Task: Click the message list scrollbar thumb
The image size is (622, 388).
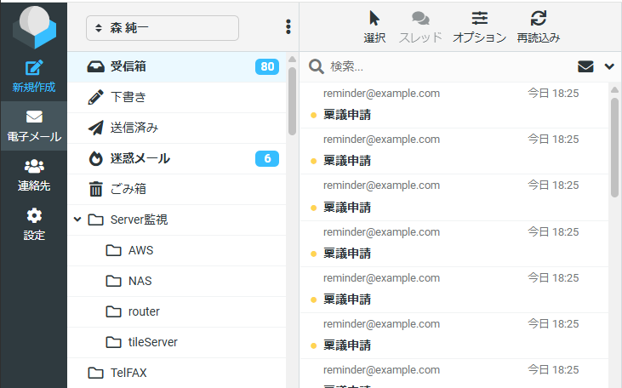Action: [615, 145]
